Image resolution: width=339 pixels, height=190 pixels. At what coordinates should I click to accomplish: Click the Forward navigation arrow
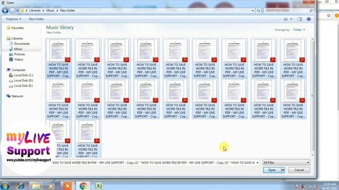pos(12,11)
